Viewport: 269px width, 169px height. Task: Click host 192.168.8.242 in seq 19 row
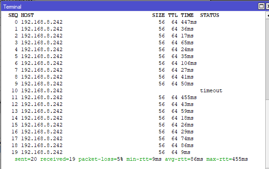tap(42, 153)
